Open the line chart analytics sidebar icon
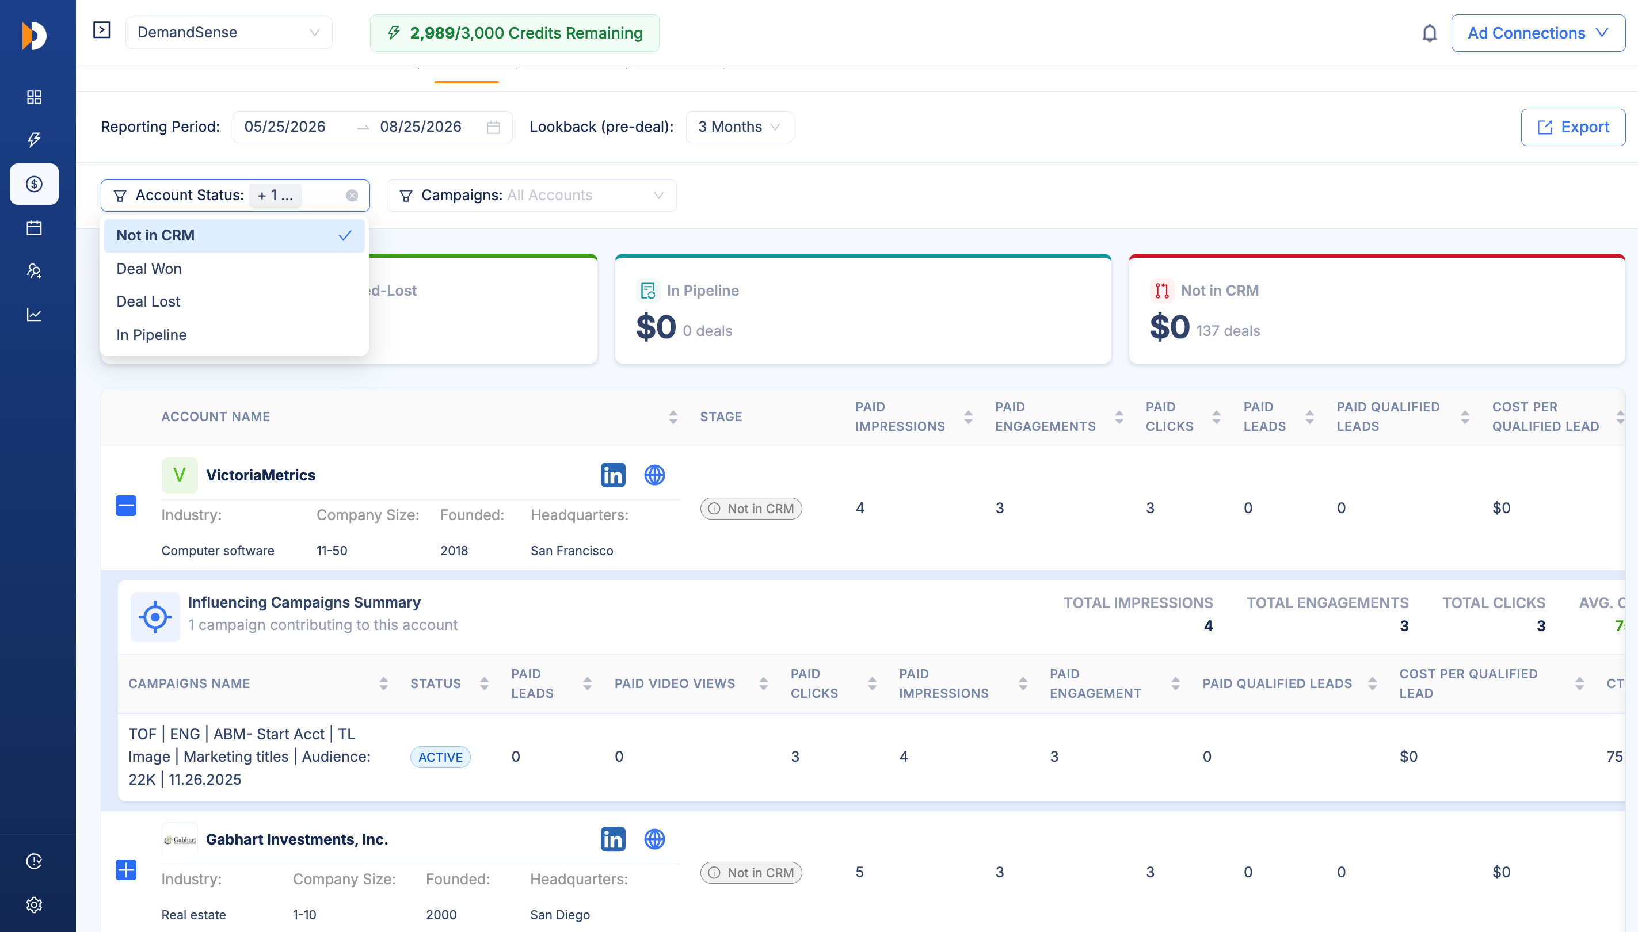The image size is (1638, 932). click(x=34, y=315)
